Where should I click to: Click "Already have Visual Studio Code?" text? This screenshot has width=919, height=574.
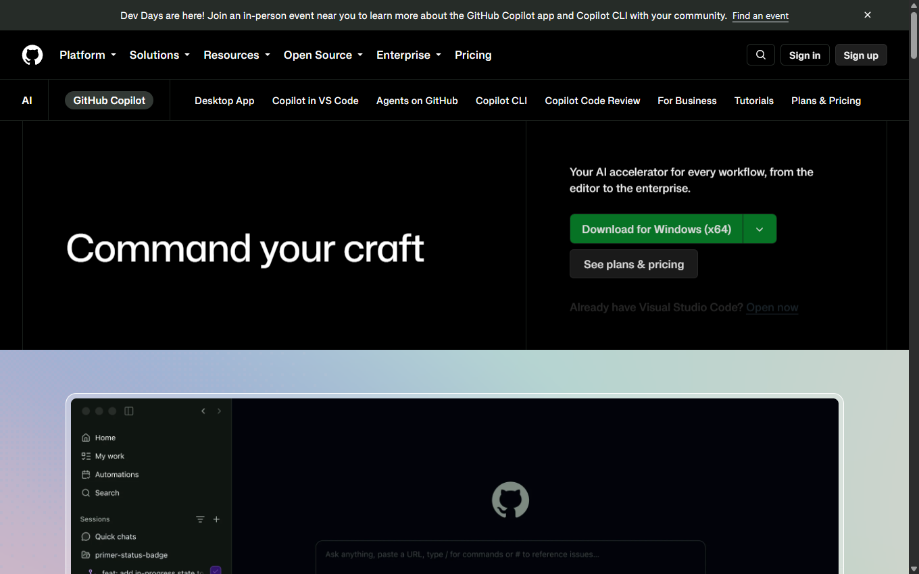click(656, 307)
